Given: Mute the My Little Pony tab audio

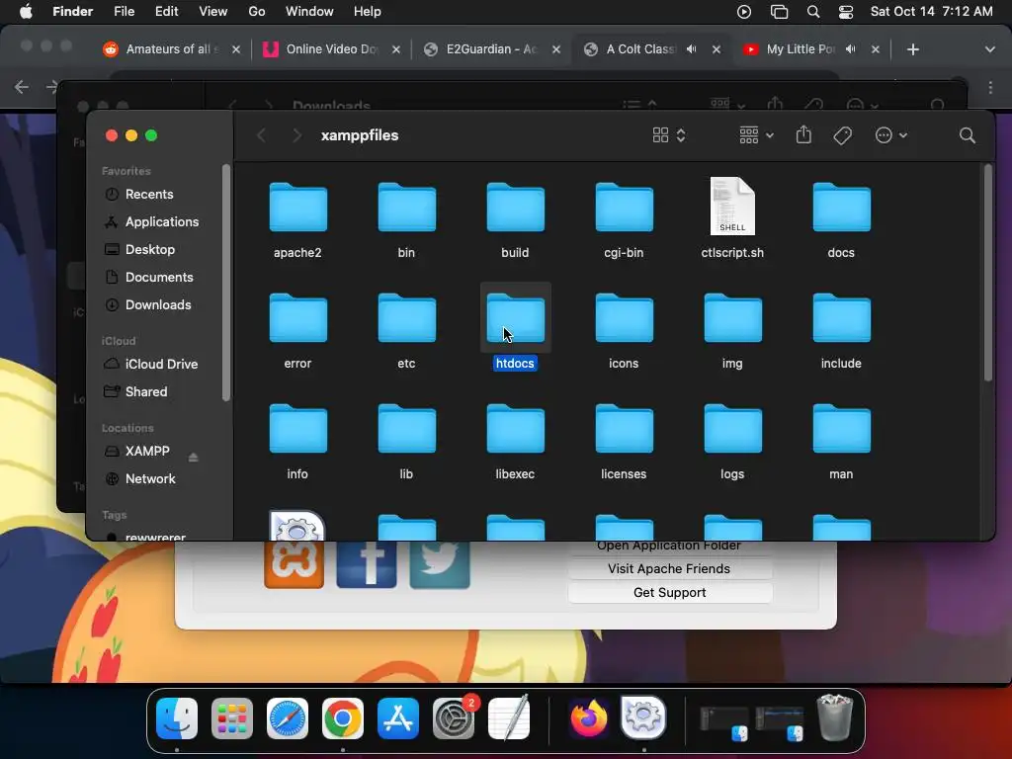Looking at the screenshot, I should [x=851, y=49].
